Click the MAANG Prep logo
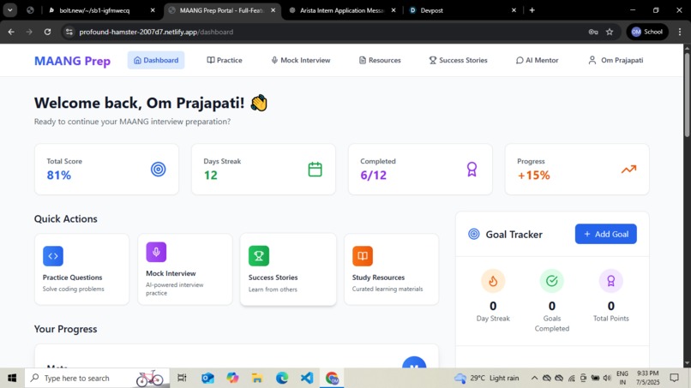The height and width of the screenshot is (388, 691). [72, 61]
